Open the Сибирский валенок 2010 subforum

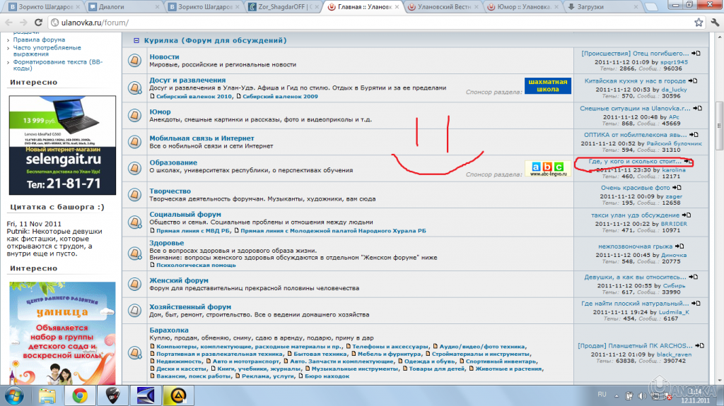194,97
